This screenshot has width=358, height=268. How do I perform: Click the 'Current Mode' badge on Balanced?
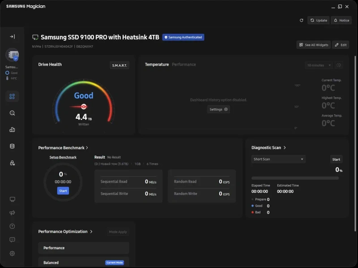[115, 263]
